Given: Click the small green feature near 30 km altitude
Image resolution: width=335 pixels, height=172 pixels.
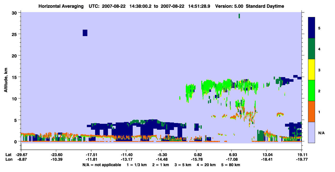Looking at the screenshot, I should click(239, 16).
